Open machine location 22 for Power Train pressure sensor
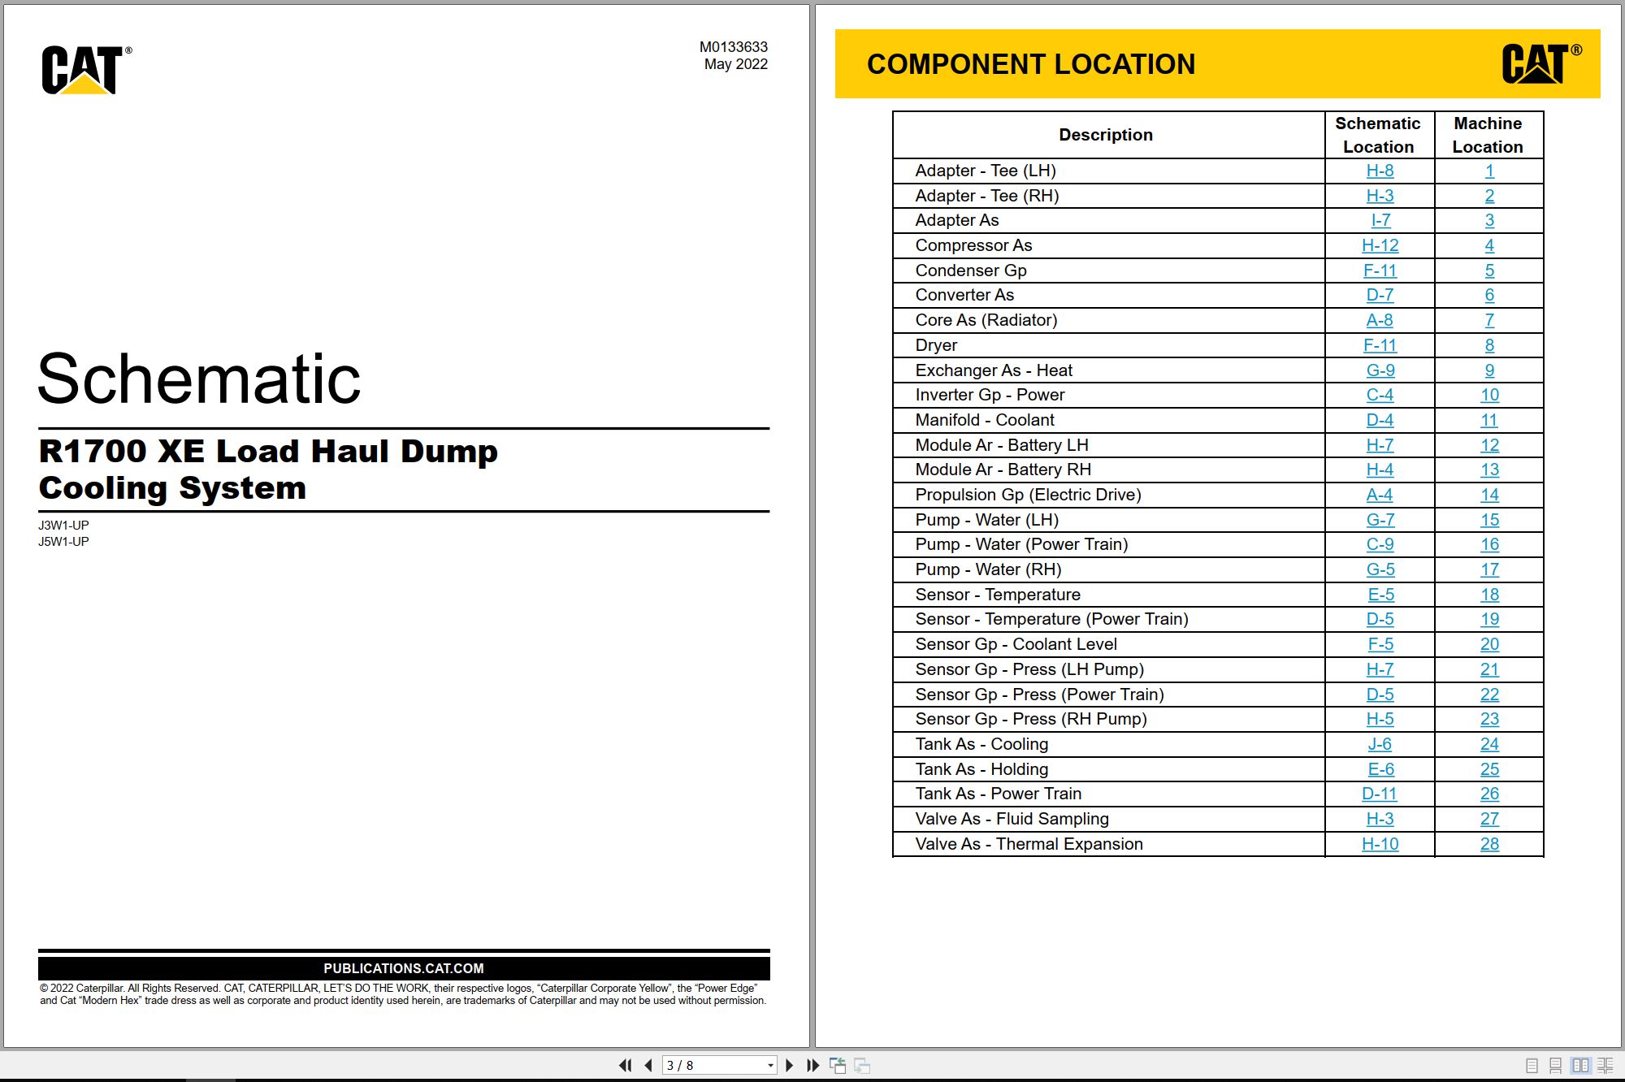This screenshot has width=1625, height=1082. [1489, 695]
